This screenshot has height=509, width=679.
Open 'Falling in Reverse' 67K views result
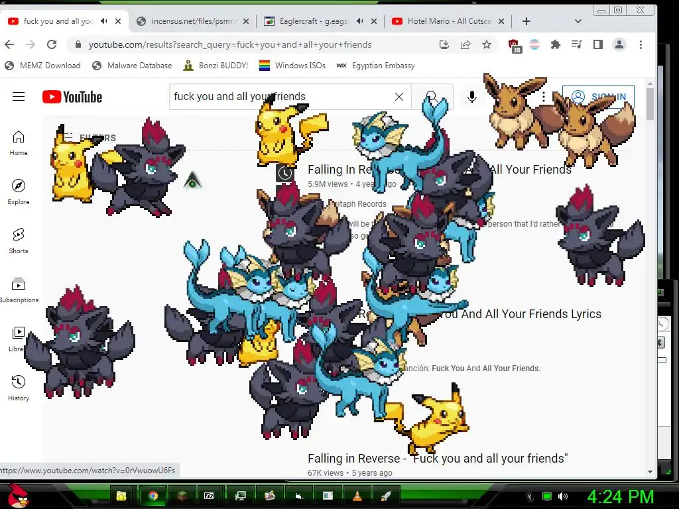pos(438,459)
